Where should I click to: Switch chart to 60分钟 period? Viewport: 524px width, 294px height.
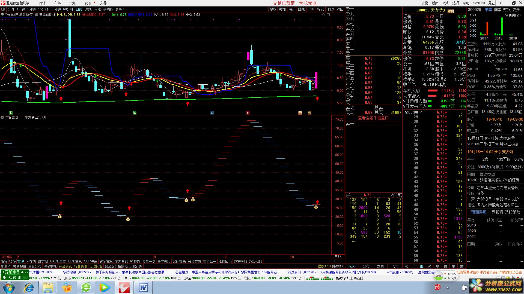[68, 9]
